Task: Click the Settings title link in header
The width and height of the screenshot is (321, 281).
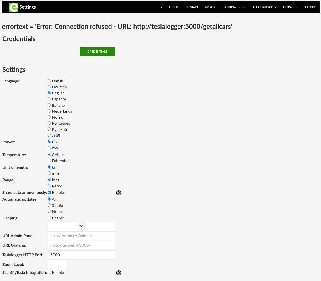Action: 28,7
